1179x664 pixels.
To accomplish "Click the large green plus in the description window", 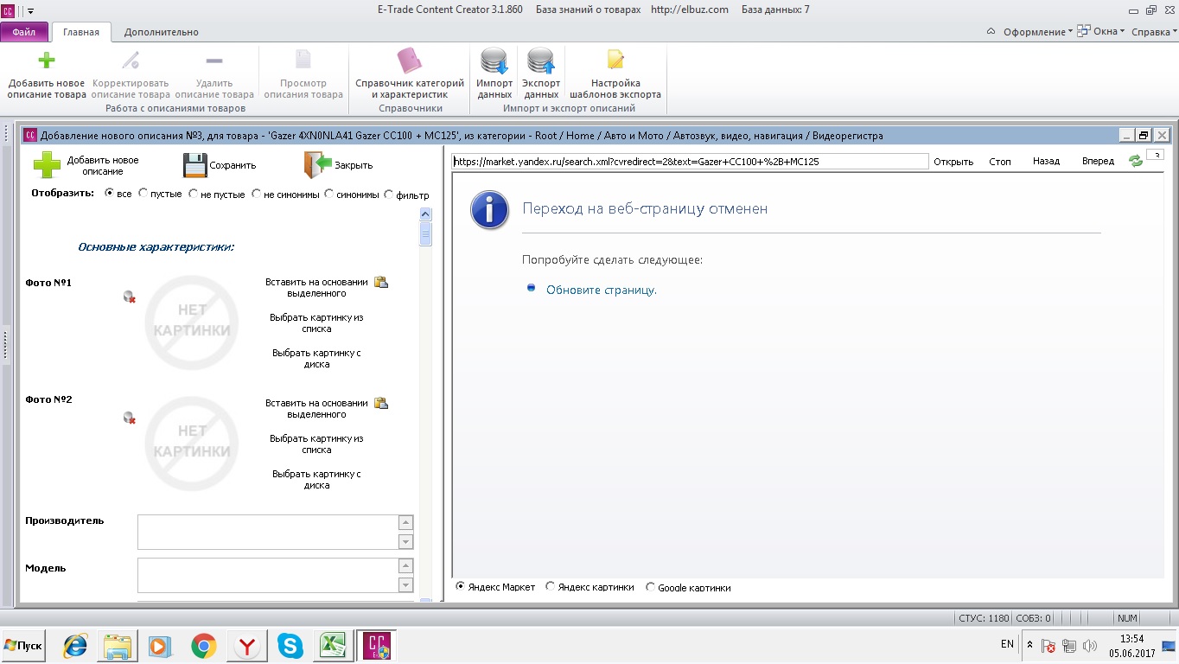I will click(47, 165).
